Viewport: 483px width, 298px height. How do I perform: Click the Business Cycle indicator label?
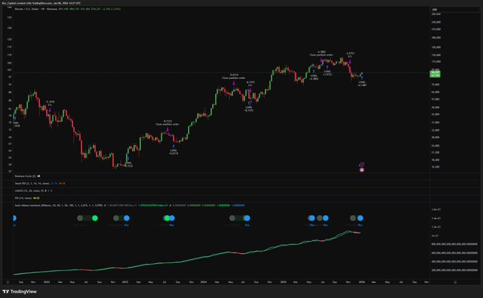[x=23, y=176]
